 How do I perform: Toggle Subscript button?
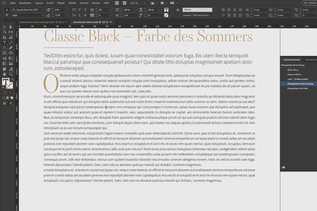(80, 15)
